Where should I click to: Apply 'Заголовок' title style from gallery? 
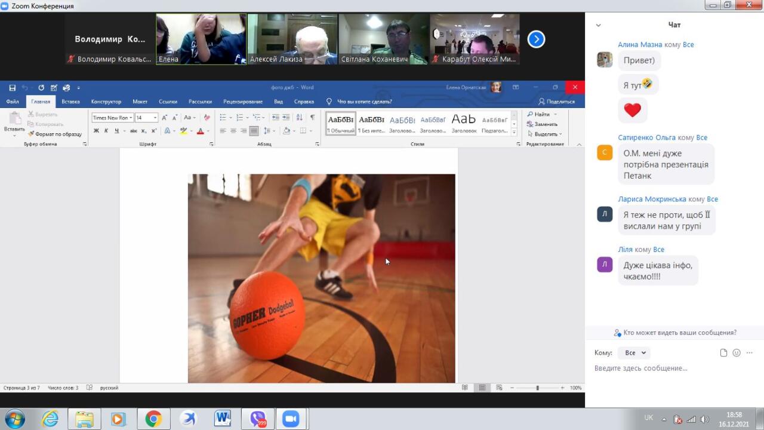[x=464, y=123]
